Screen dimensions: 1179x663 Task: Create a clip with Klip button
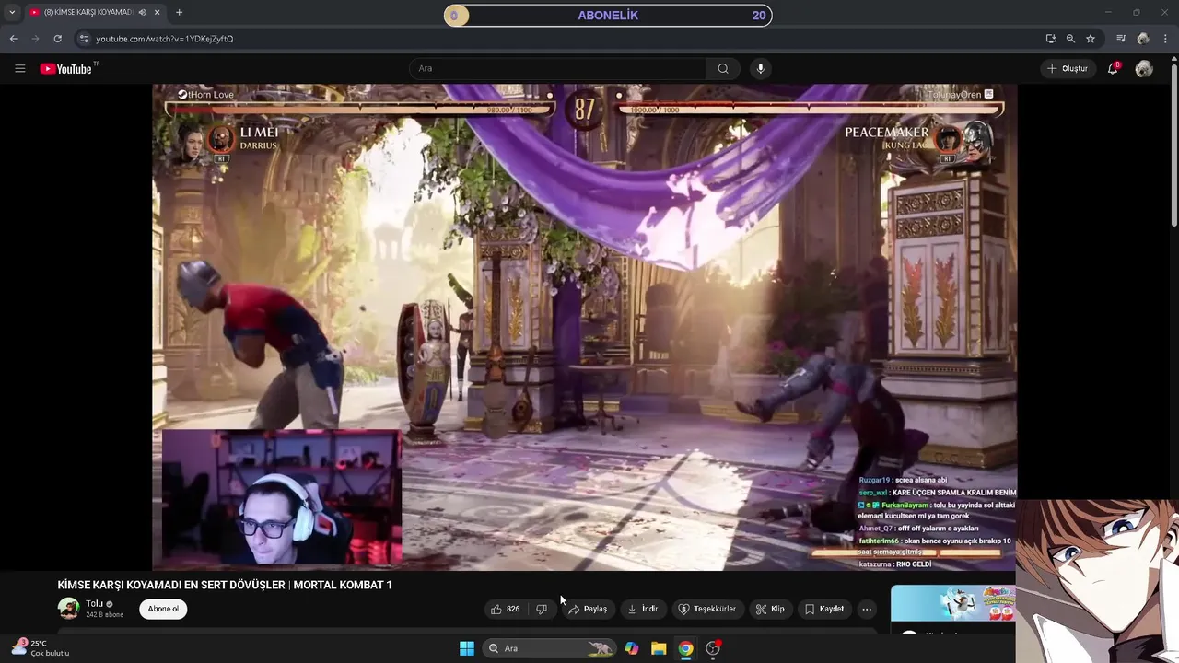(x=770, y=609)
